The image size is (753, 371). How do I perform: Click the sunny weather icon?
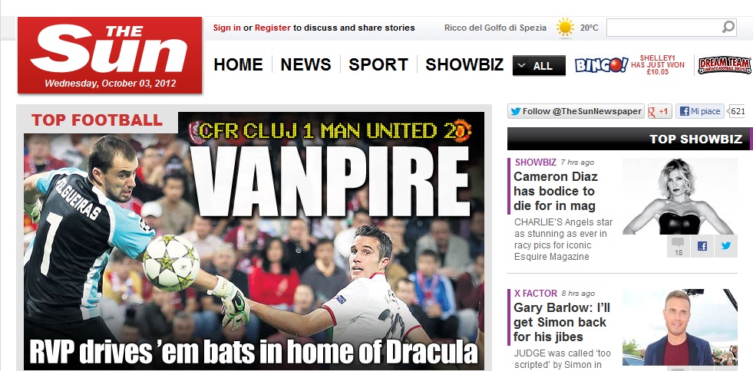click(x=565, y=28)
